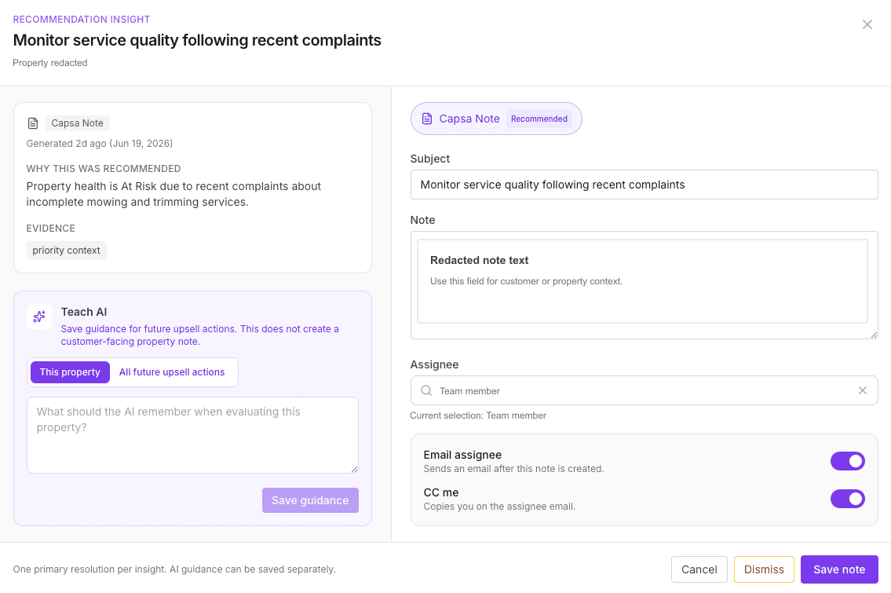This screenshot has width=891, height=593.
Task: Grab the Teach AI textbox resize handle
Action: [x=354, y=468]
